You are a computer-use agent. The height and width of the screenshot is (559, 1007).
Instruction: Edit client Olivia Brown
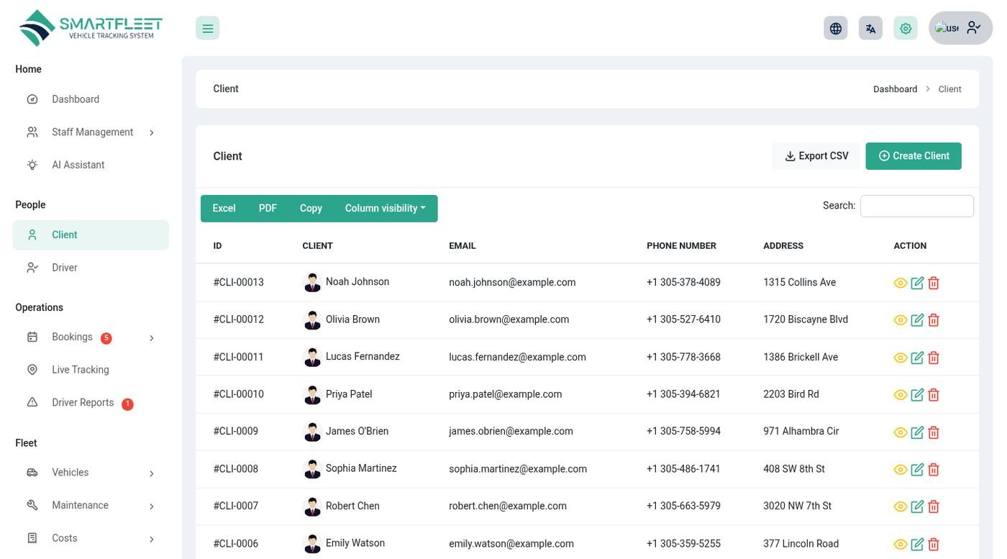click(x=917, y=320)
